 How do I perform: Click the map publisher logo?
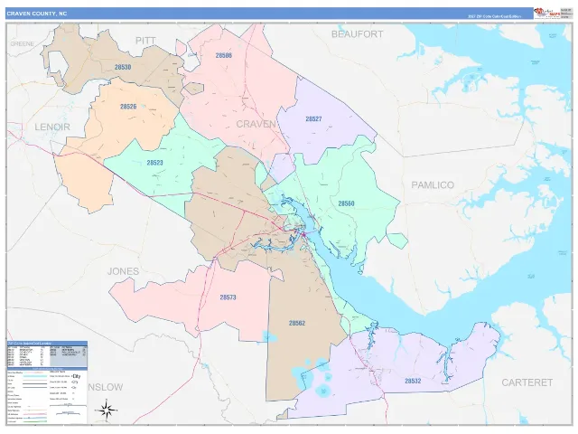[x=546, y=14]
